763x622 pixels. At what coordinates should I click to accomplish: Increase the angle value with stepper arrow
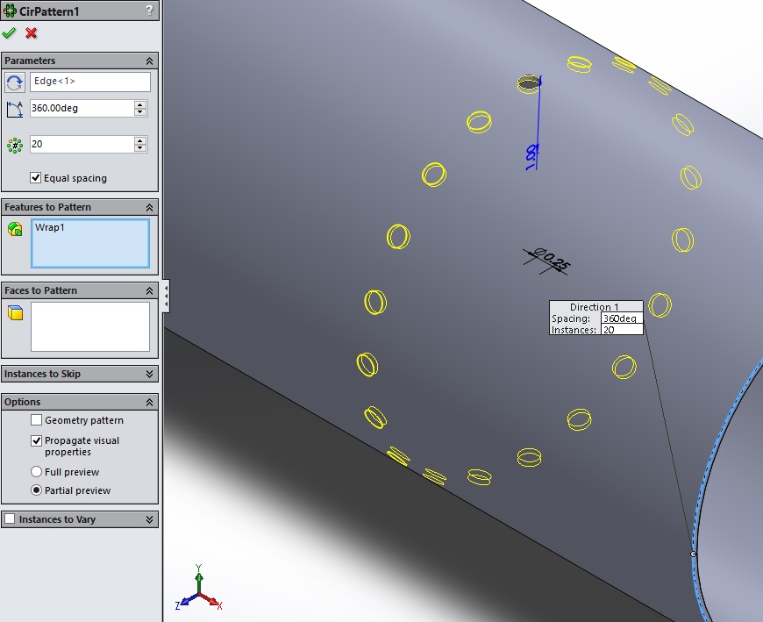140,104
